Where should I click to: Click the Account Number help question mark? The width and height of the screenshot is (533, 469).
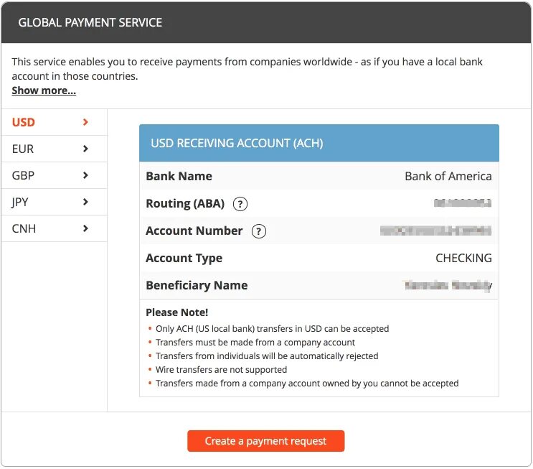259,231
